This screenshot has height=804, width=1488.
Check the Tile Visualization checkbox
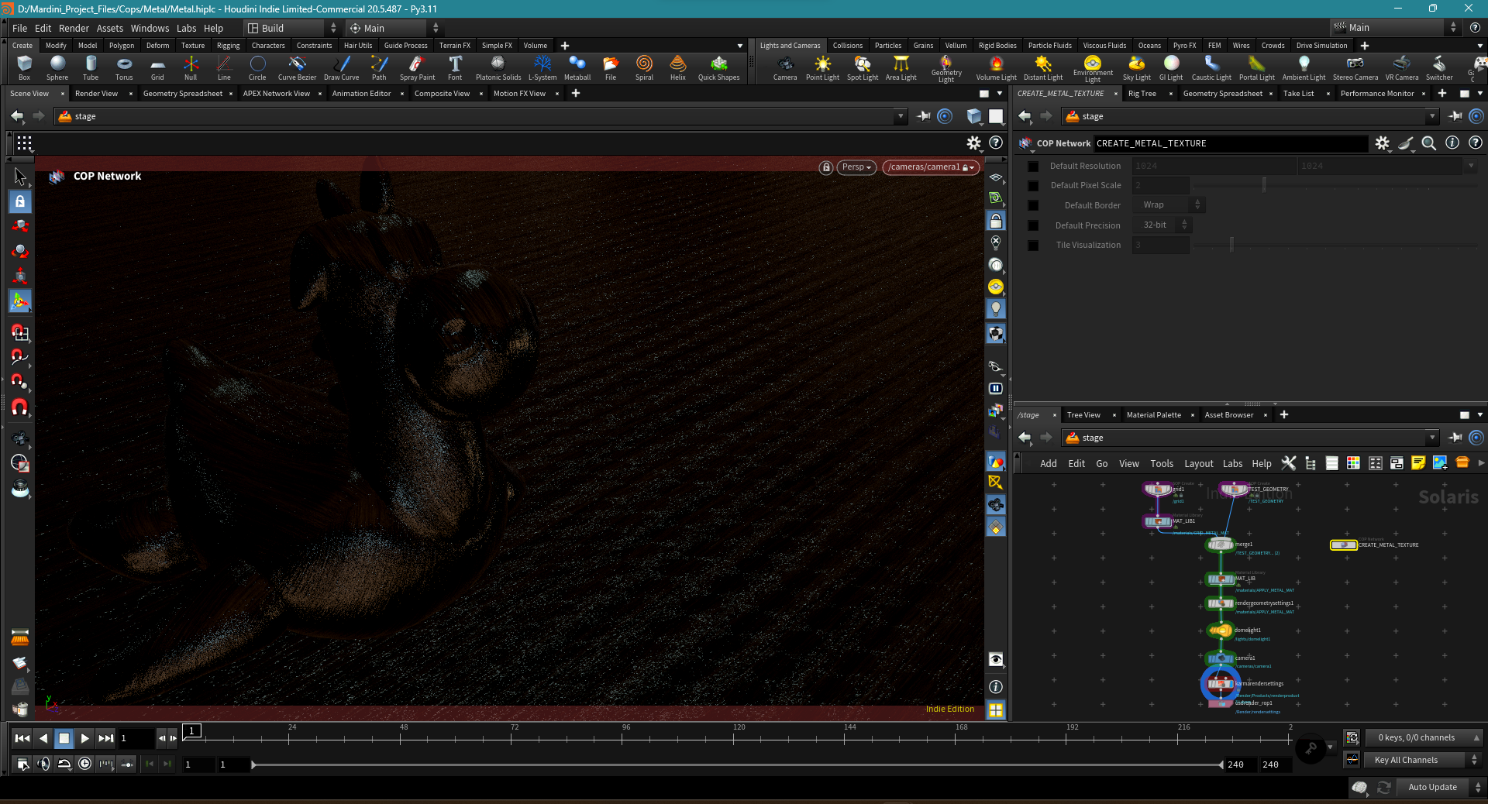pyautogui.click(x=1033, y=245)
